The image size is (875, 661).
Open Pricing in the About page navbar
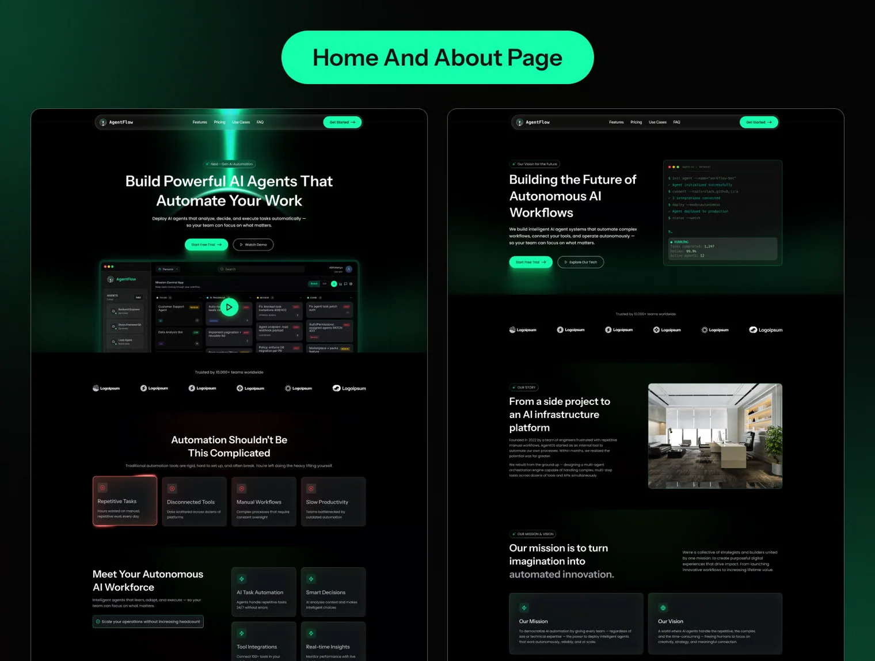pos(636,122)
